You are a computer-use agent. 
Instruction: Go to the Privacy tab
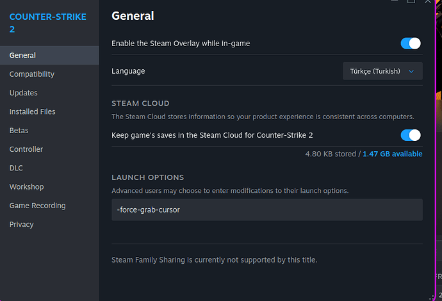point(49,224)
